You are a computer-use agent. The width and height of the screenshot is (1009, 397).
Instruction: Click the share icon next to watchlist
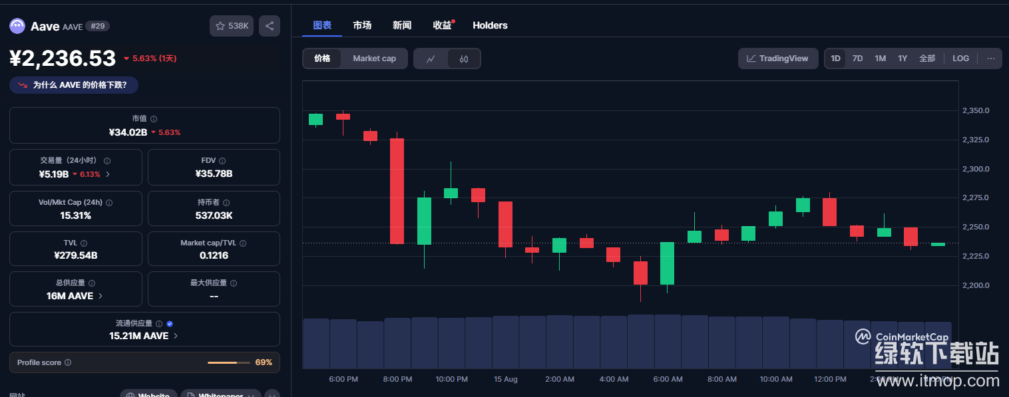tap(270, 26)
